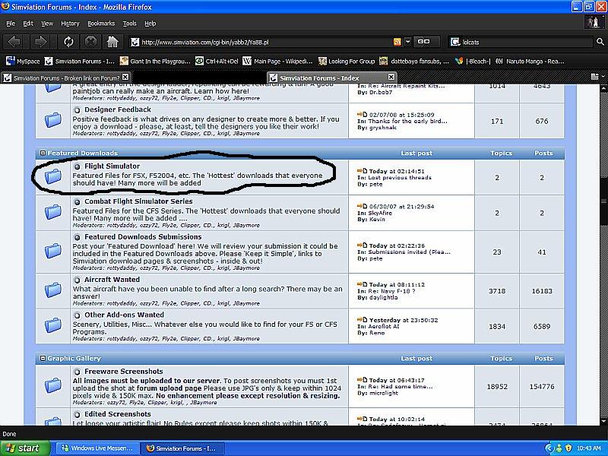Open the Aircraft Wanted board
This screenshot has height=456, width=608.
112,280
